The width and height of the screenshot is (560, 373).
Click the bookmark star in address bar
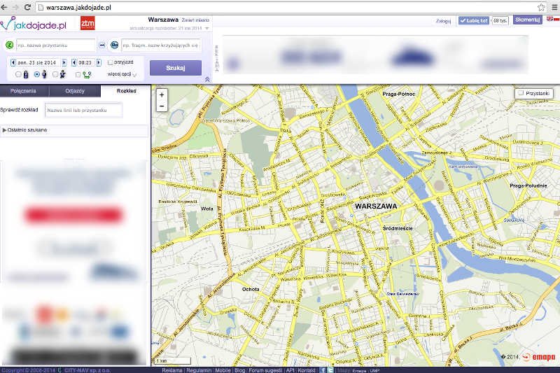click(541, 6)
